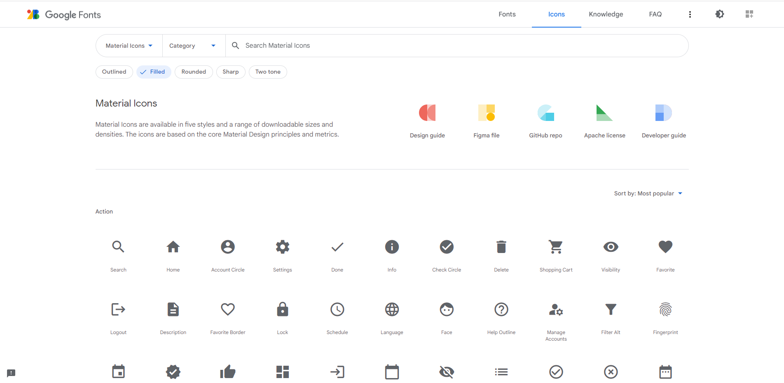Open the GitHub repo link
Screen dimensions: 784x383
pyautogui.click(x=545, y=121)
